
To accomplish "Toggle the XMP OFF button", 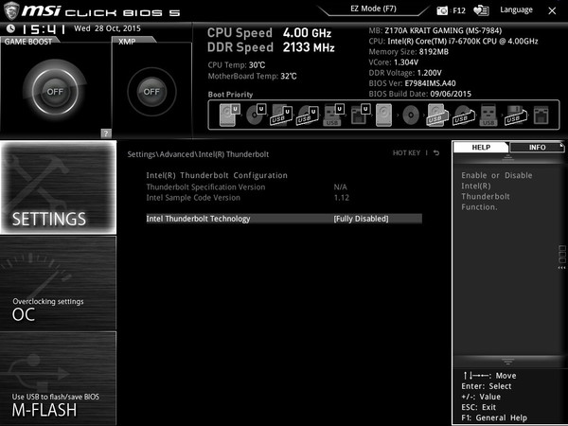I will tap(151, 92).
